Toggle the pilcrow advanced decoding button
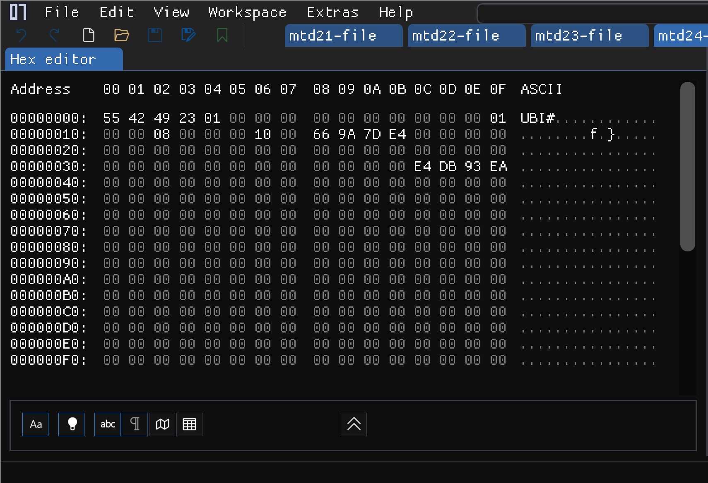The height and width of the screenshot is (483, 708). [x=135, y=424]
